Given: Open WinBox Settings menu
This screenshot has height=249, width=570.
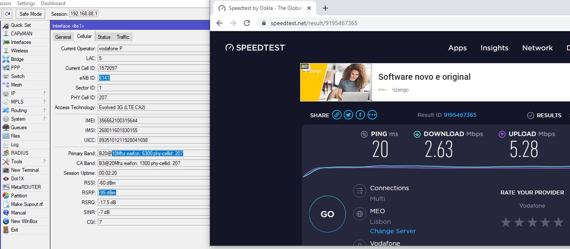Looking at the screenshot, I should click(26, 3).
